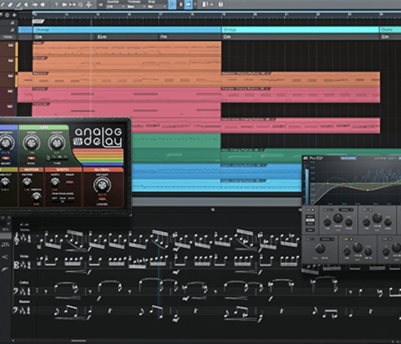Adjust the Motion Factor knob
This screenshot has width=401, height=344.
[x=27, y=182]
